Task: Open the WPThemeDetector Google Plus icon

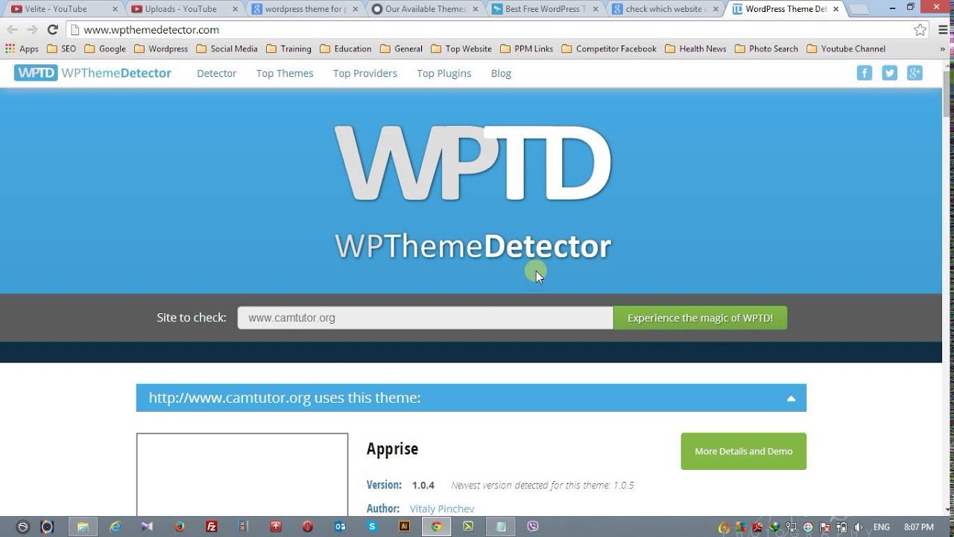Action: [x=914, y=72]
